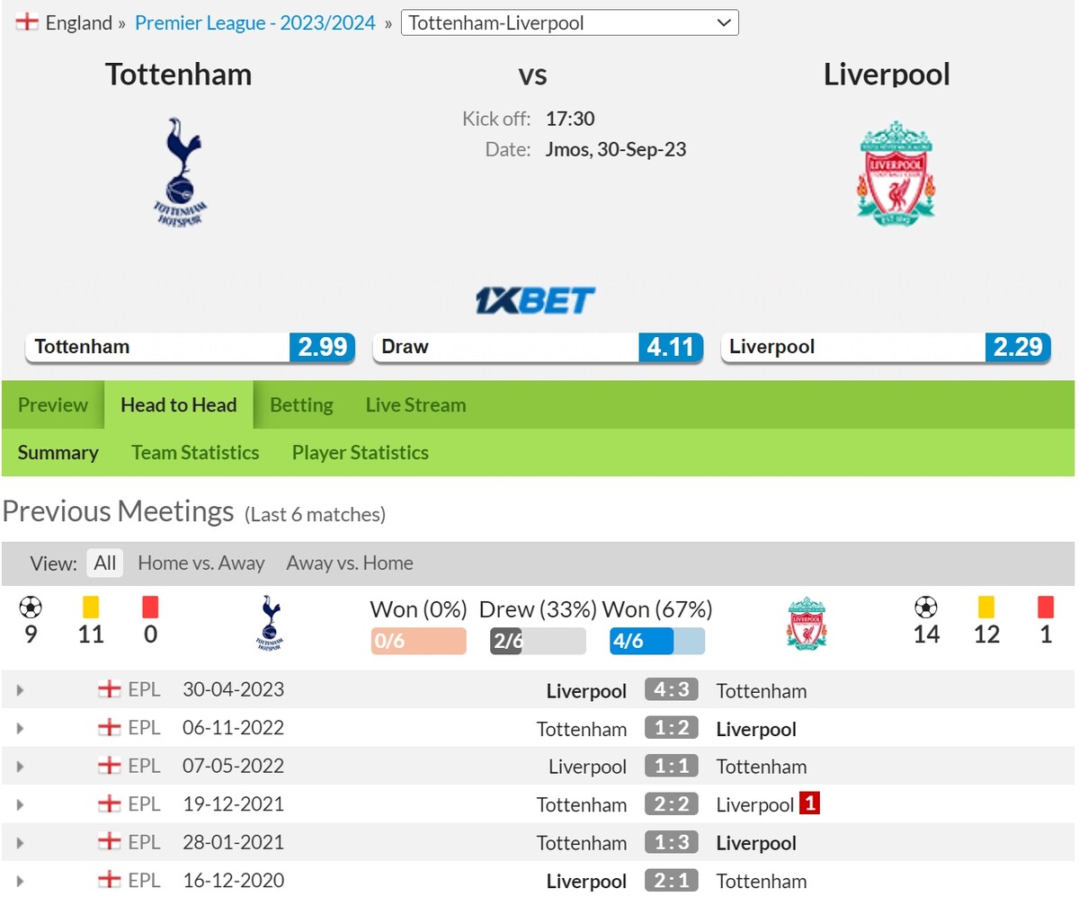Click the 4:3 score of the 30-04-2023 match

[x=671, y=690]
